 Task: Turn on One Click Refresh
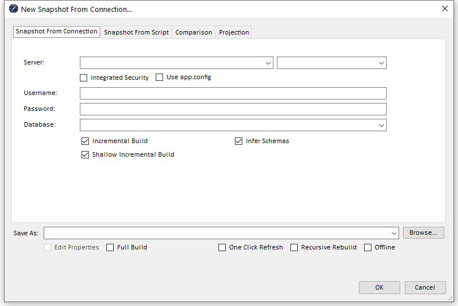(222, 247)
